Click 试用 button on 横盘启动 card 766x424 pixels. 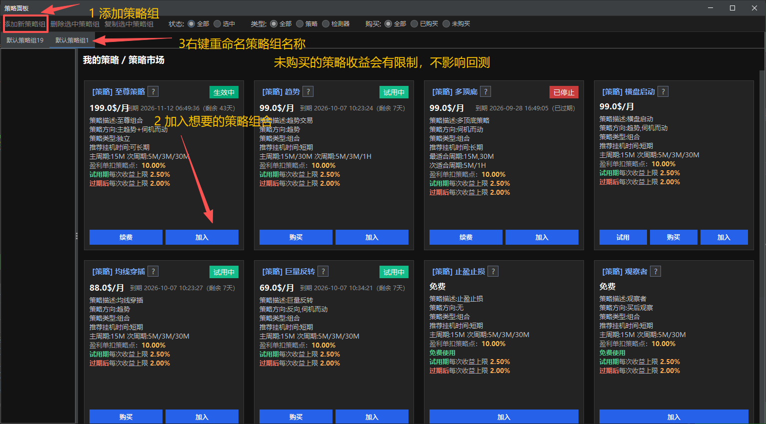tap(623, 237)
